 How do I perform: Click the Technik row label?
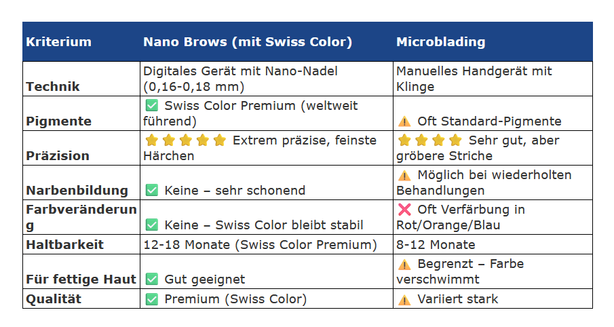pos(53,87)
